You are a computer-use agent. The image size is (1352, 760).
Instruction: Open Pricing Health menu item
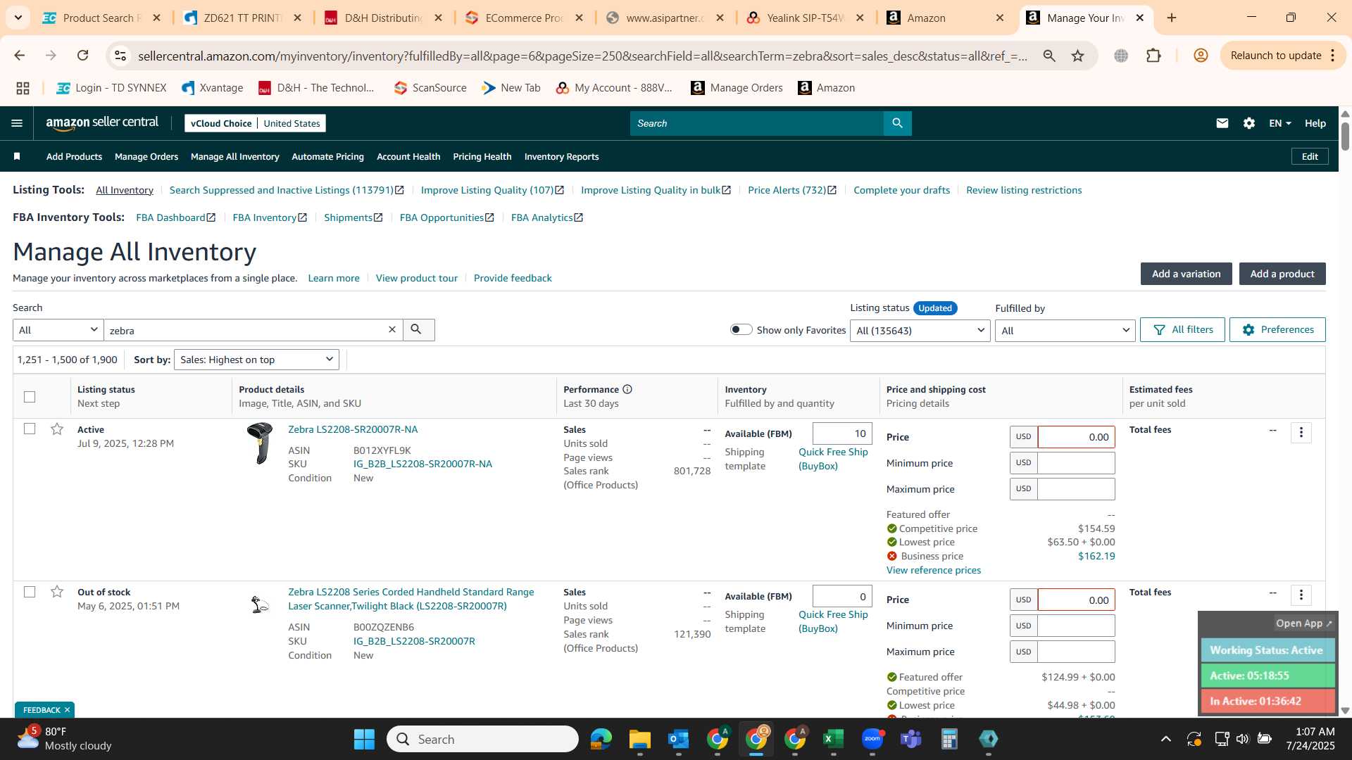click(482, 156)
